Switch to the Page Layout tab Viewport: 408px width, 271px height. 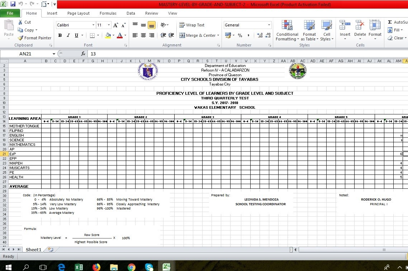[x=78, y=13]
